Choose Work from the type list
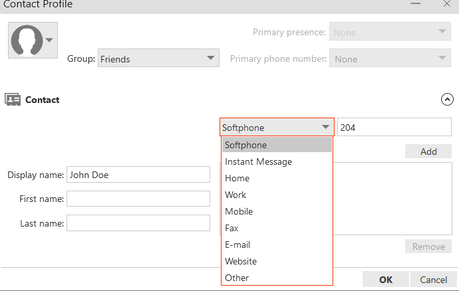This screenshot has width=459, height=291. click(277, 195)
